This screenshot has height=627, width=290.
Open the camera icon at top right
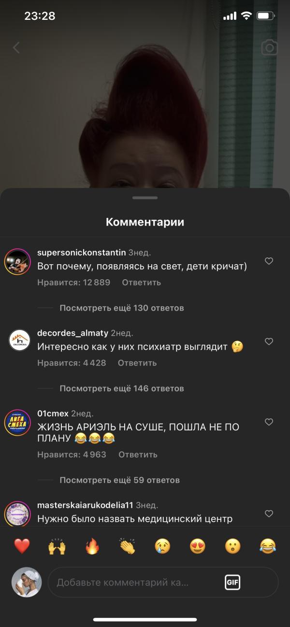point(269,47)
